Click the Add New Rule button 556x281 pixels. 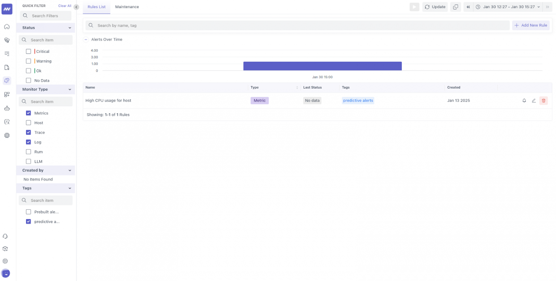pos(531,25)
